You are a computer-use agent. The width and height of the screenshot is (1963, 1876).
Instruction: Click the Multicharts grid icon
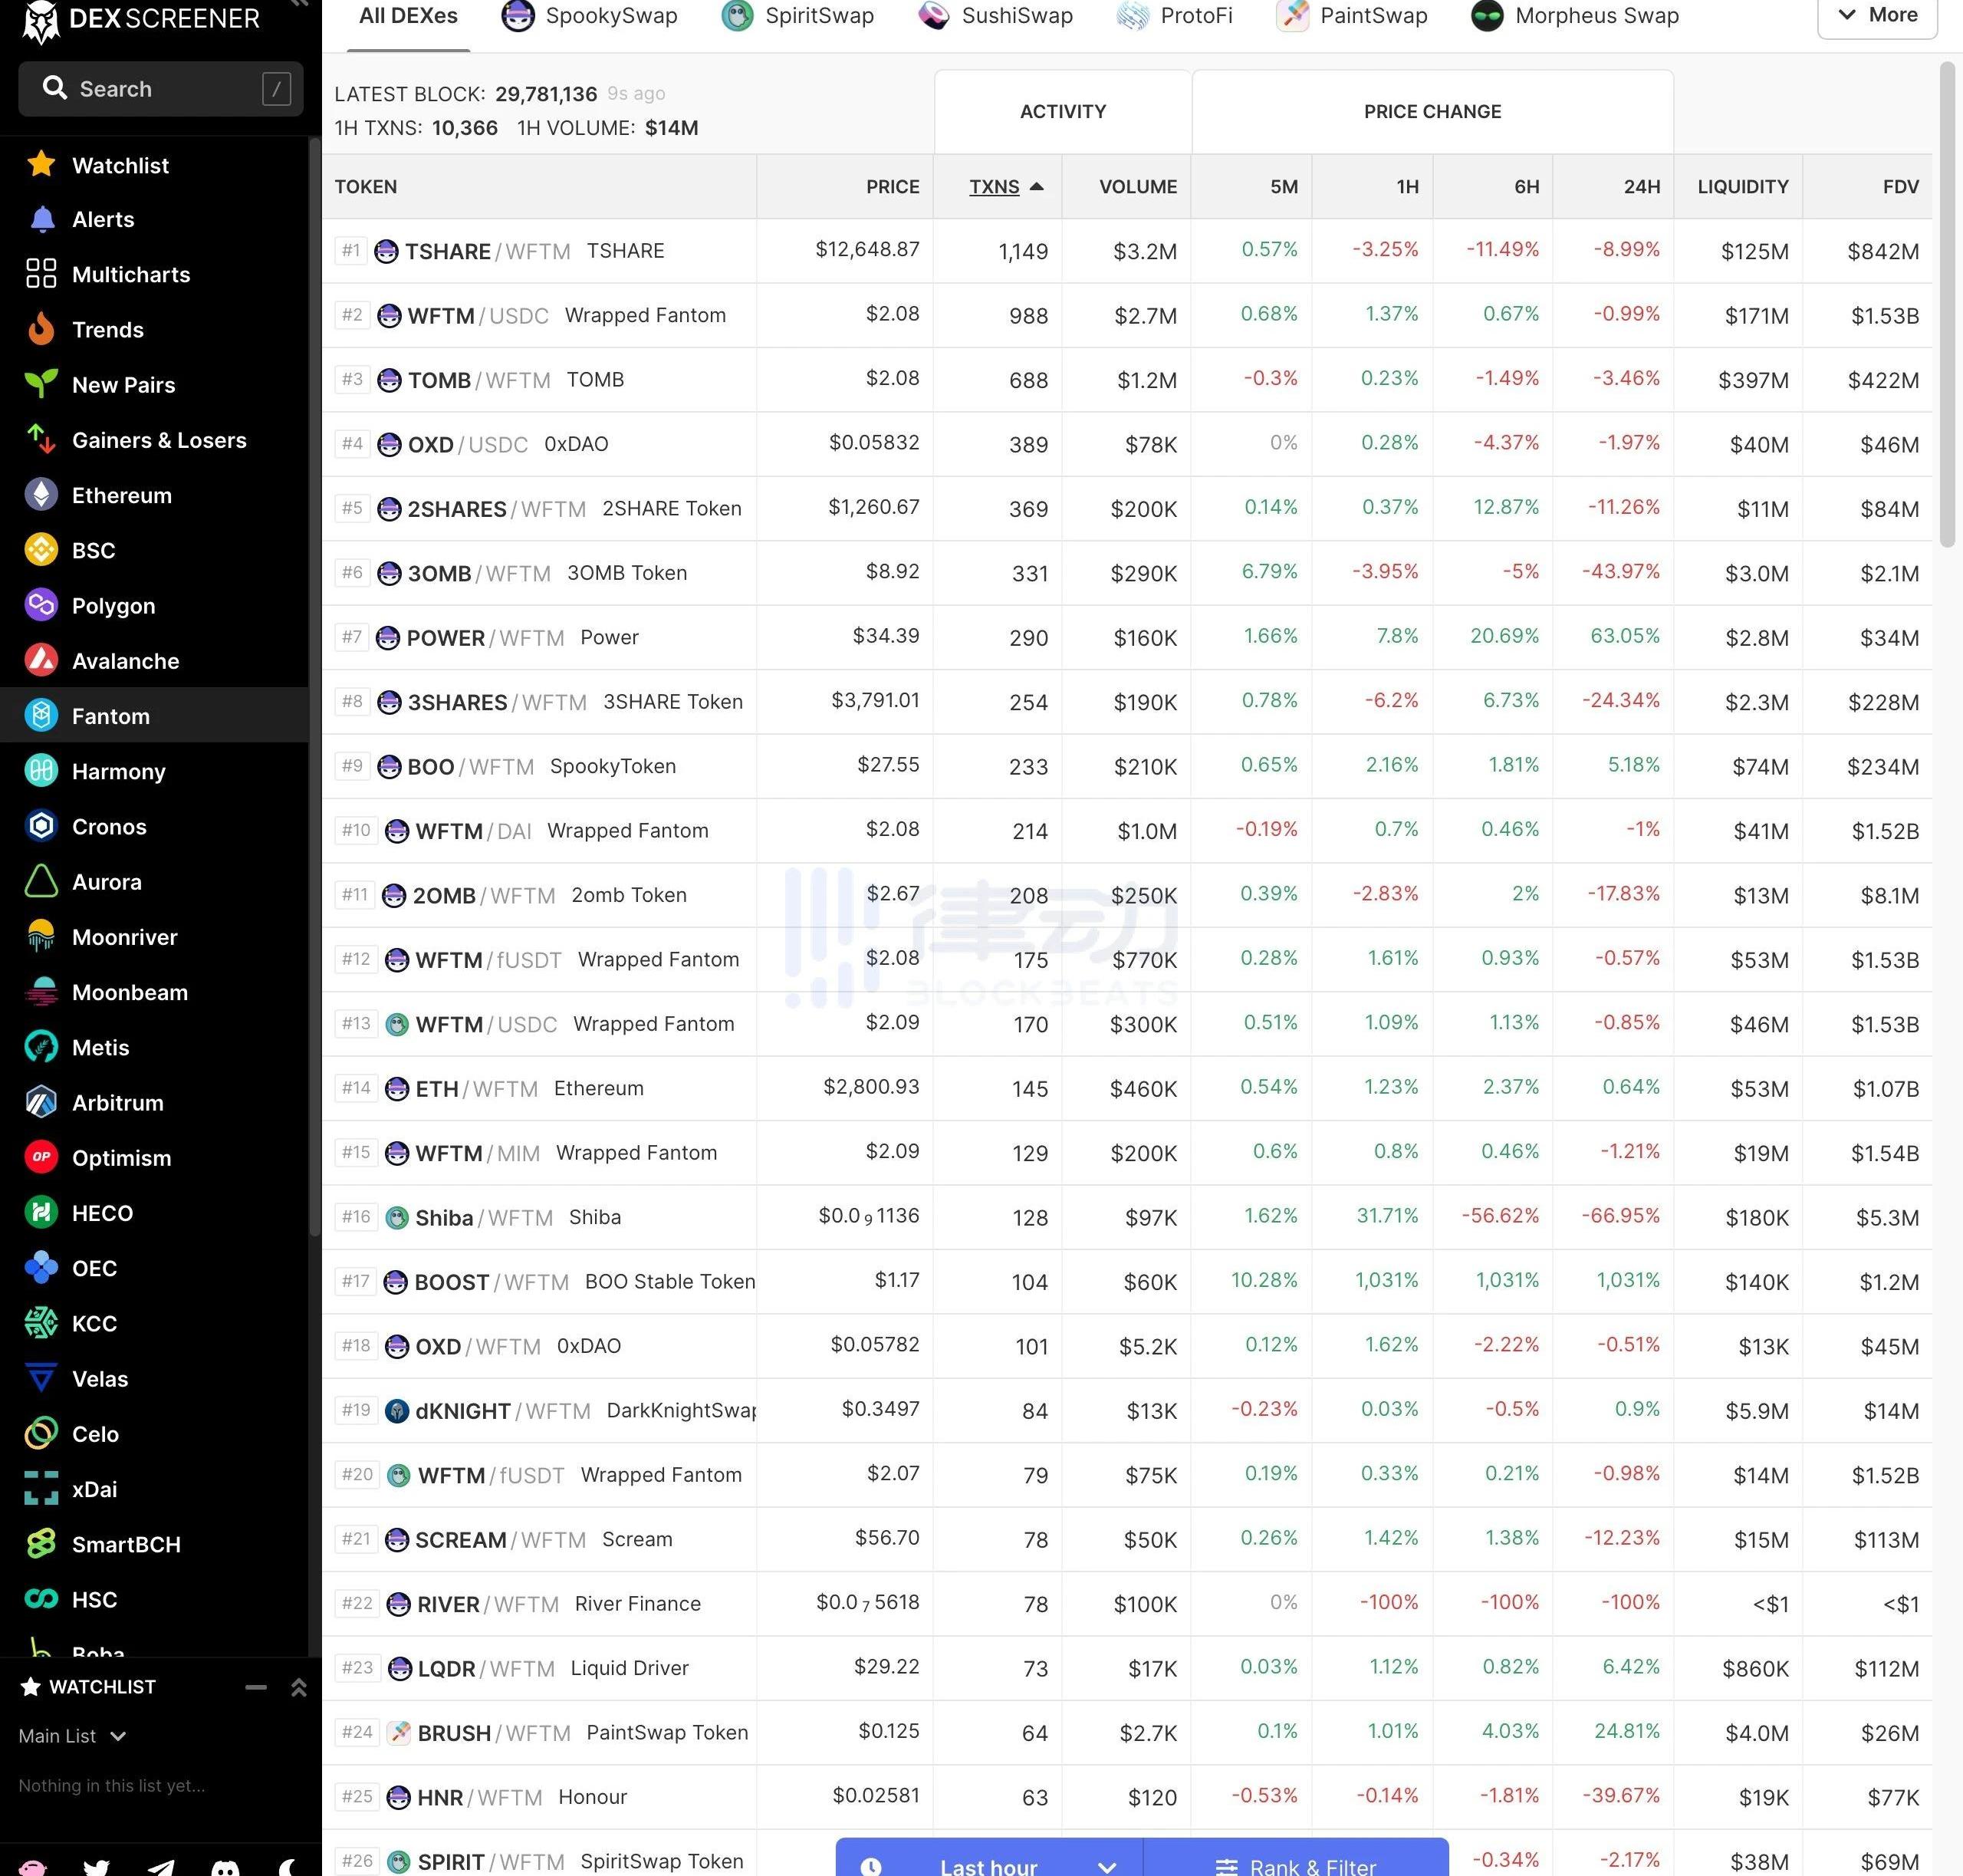coord(41,274)
